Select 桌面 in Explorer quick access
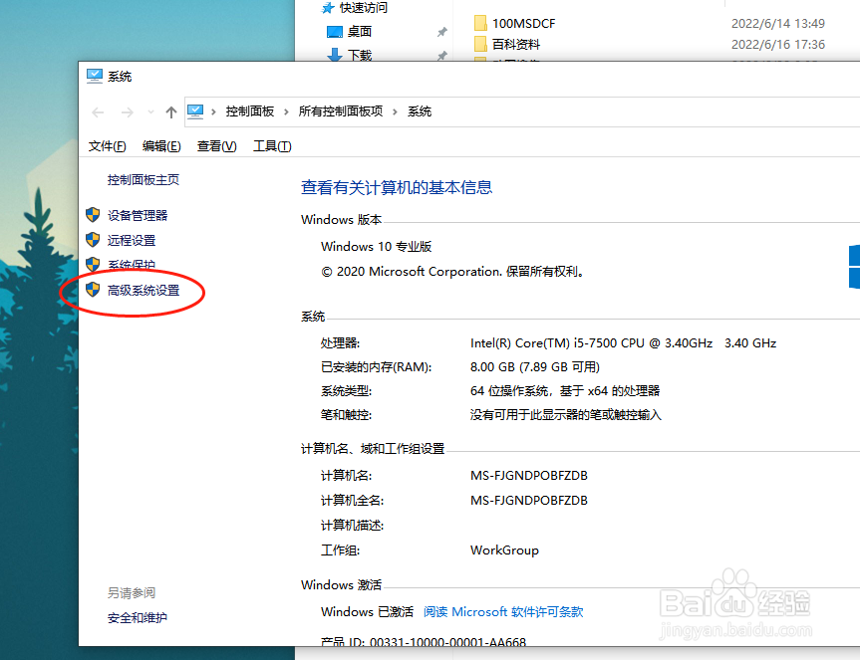The width and height of the screenshot is (860, 660). pos(360,32)
